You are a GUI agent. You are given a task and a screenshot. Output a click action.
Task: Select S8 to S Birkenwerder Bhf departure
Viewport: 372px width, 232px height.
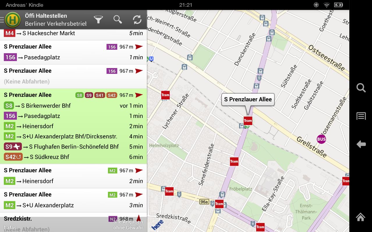click(x=73, y=106)
